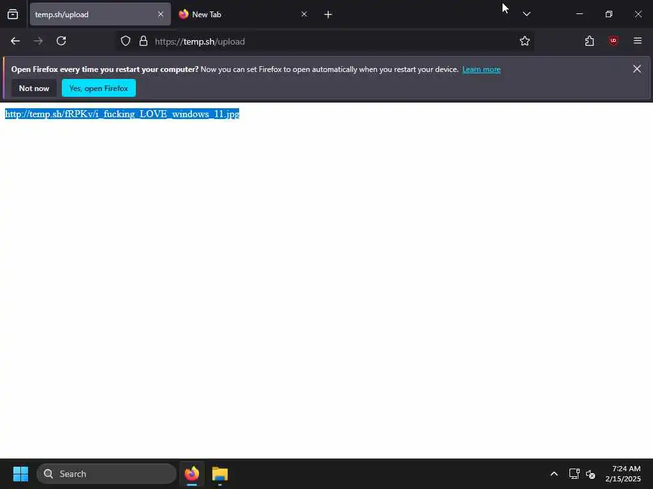Screen dimensions: 653x489
Task: Open the muted volume tray icon
Action: click(591, 474)
